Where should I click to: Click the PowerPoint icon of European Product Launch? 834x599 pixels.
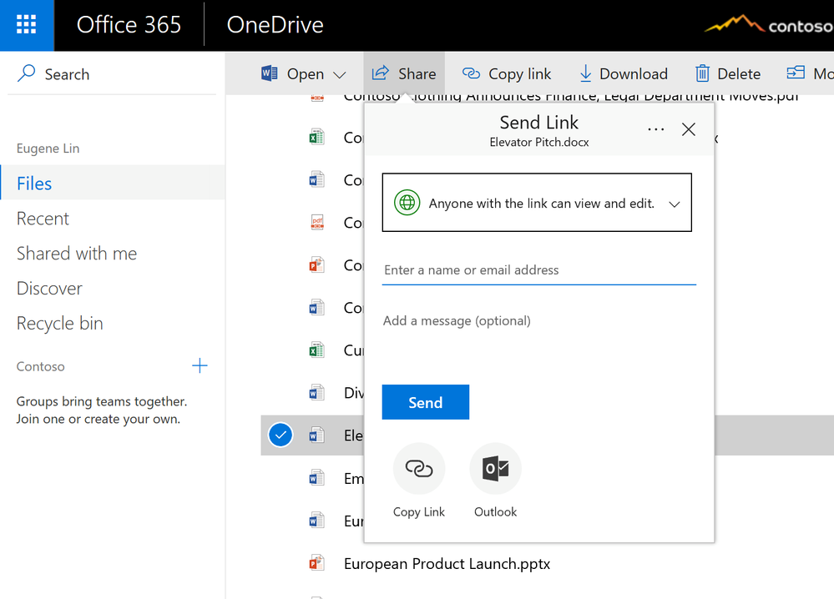(x=316, y=563)
